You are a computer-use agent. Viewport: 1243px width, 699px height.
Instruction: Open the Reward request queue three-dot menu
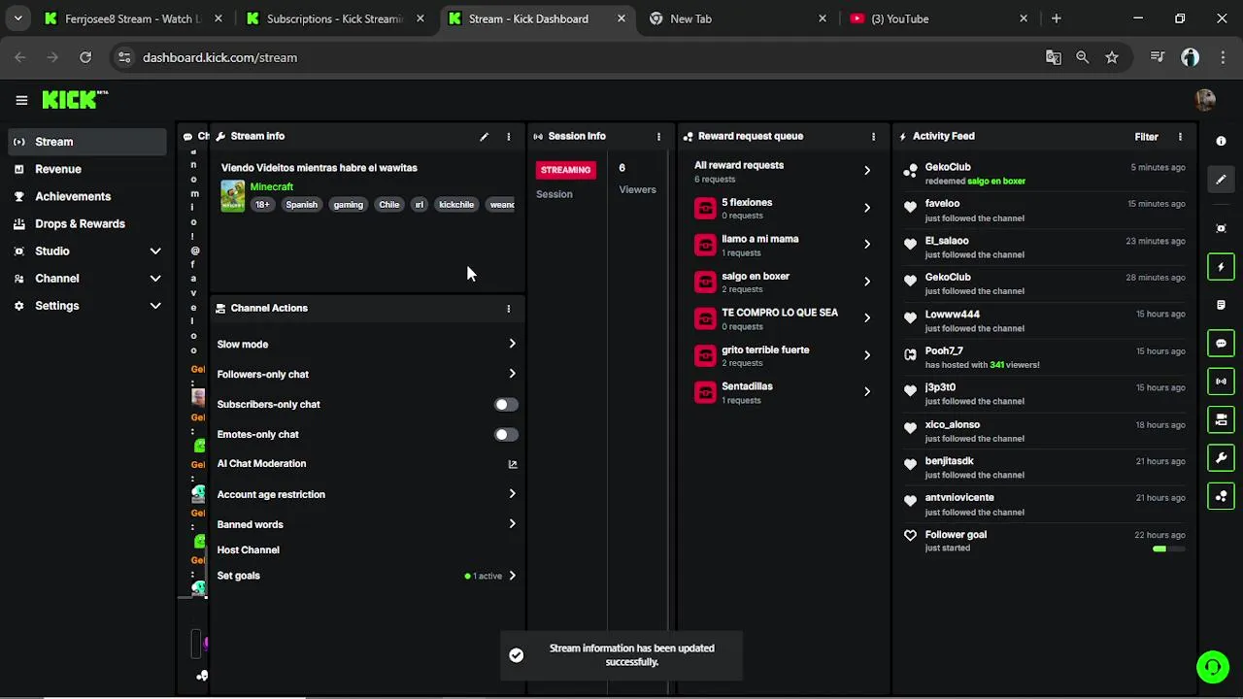[873, 137]
